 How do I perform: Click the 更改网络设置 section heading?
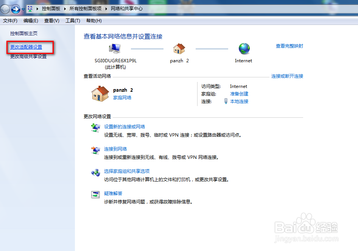tap(97, 116)
